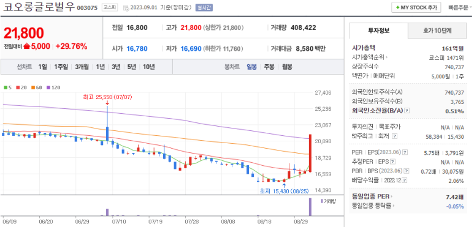Click the 저가 16,690 value
474x227 pixels.
click(x=191, y=48)
